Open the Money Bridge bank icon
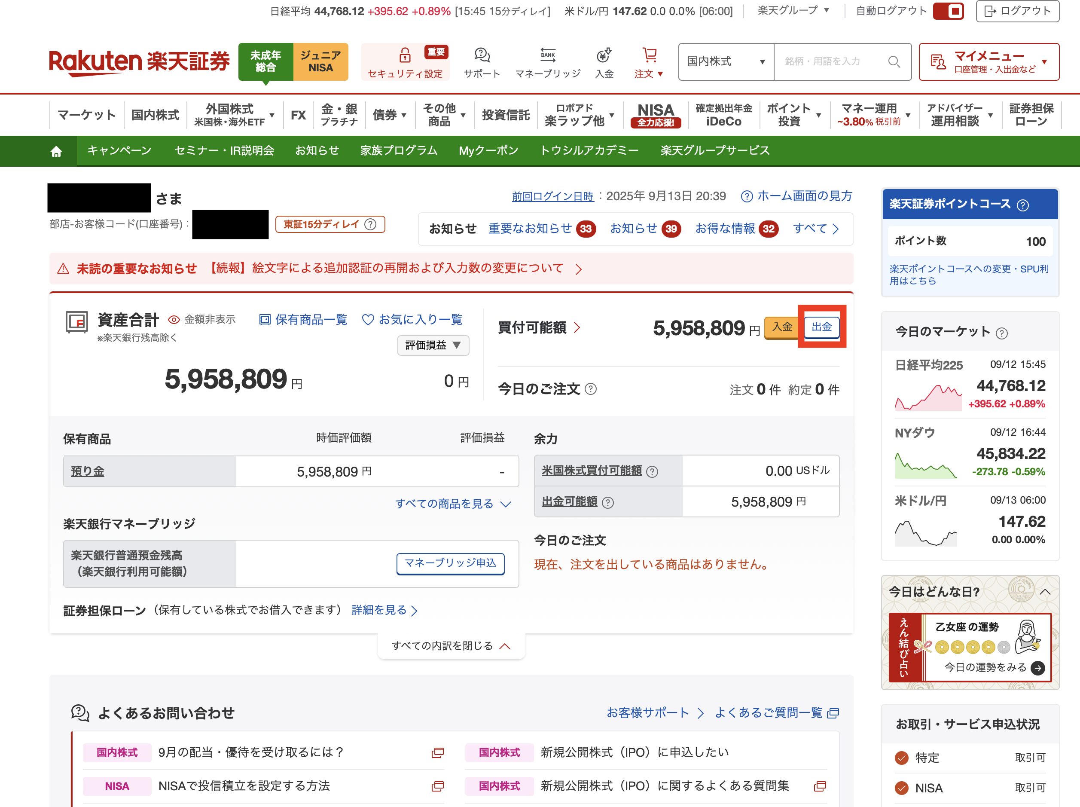 [548, 55]
